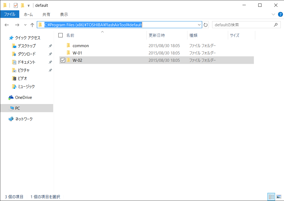The width and height of the screenshot is (284, 201).
Task: Sort by the 更新日時 column header
Action: coord(157,35)
